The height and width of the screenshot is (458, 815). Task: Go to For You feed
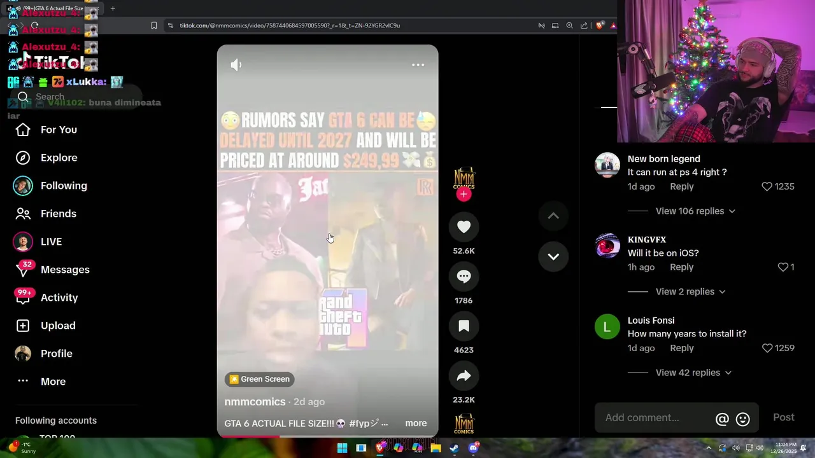tap(59, 130)
